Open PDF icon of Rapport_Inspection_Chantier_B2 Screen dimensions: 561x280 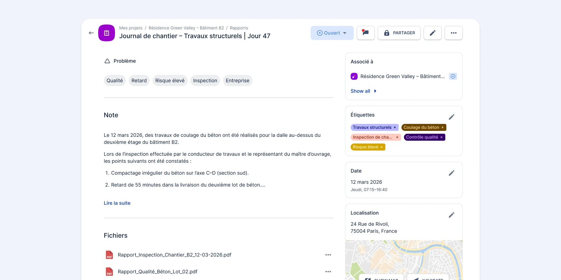109,255
